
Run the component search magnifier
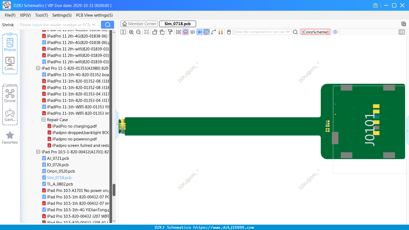pos(295,32)
